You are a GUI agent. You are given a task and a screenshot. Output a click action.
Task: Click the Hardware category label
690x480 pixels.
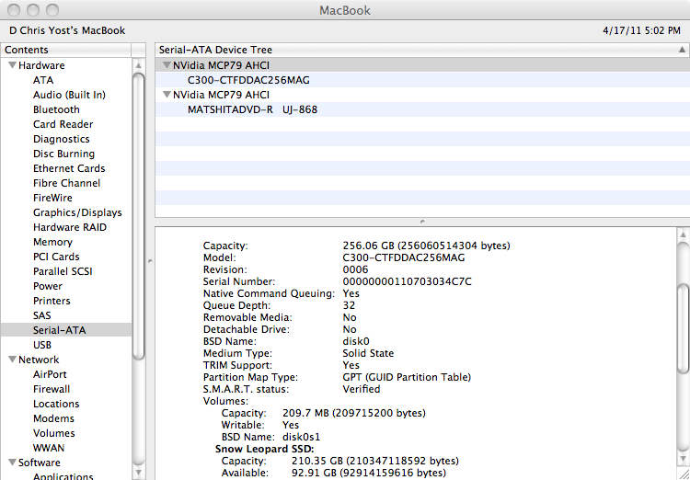[x=41, y=65]
